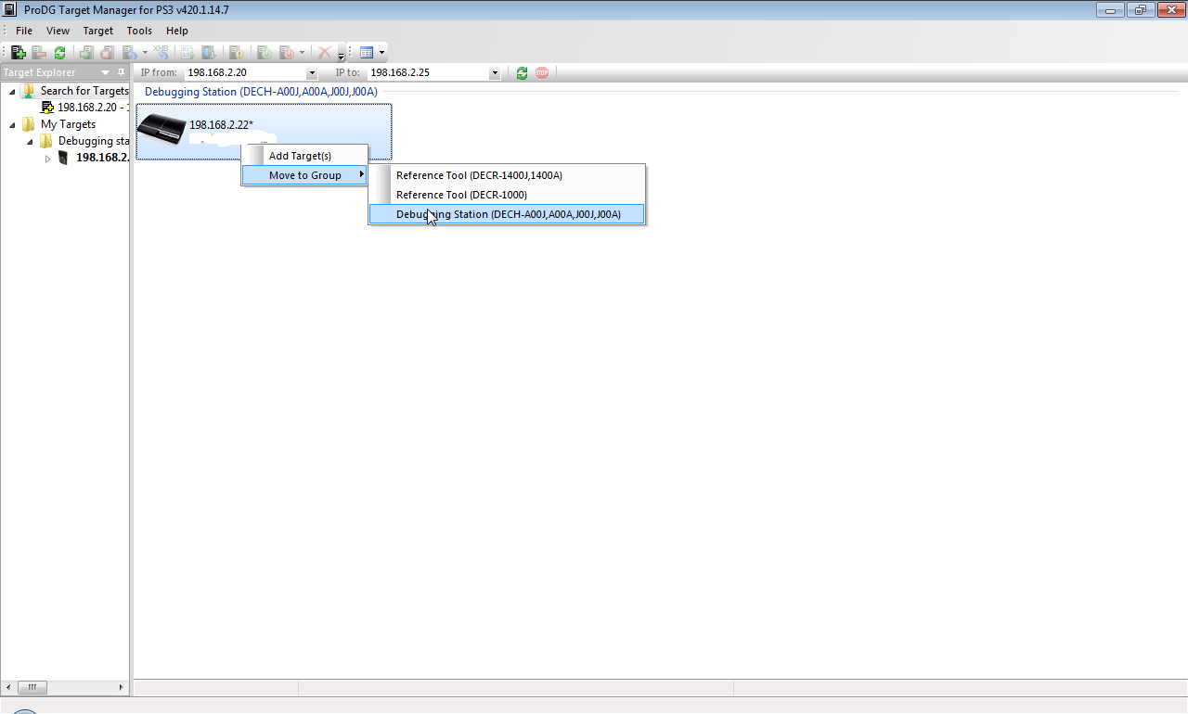The height and width of the screenshot is (714, 1188).
Task: Click the red X delete toolbar icon
Action: point(324,53)
